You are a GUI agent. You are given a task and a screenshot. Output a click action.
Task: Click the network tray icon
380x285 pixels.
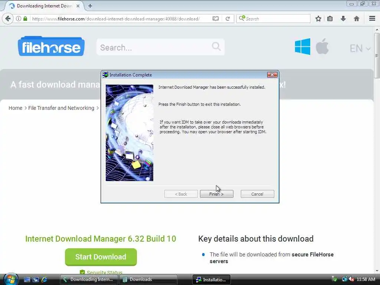click(x=344, y=279)
